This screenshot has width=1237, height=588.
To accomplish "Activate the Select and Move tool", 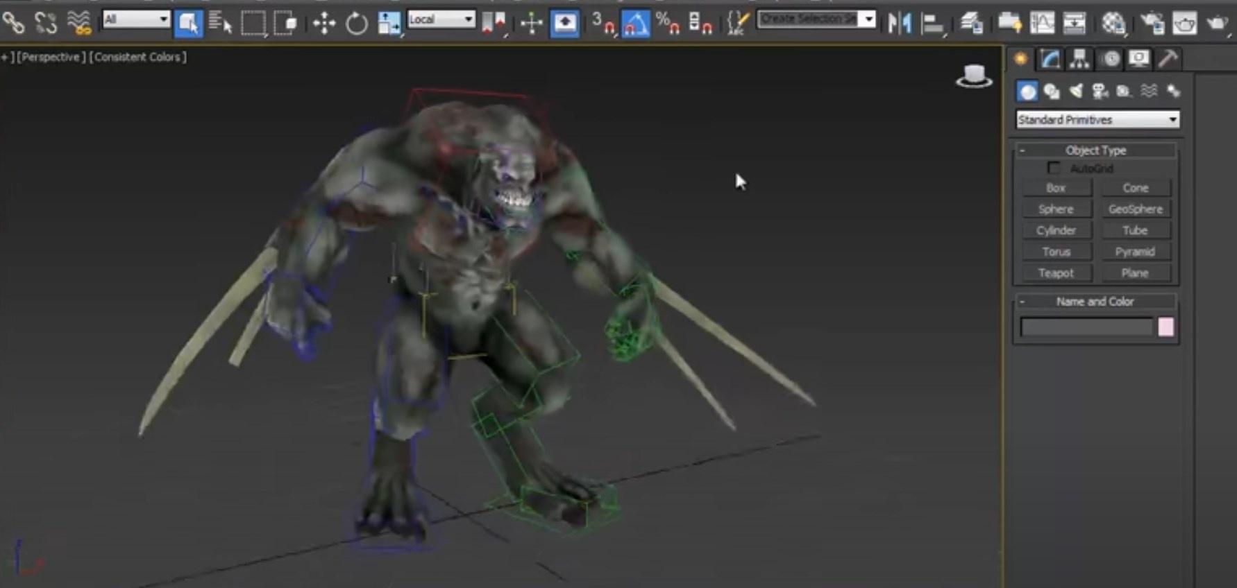I will pyautogui.click(x=323, y=24).
